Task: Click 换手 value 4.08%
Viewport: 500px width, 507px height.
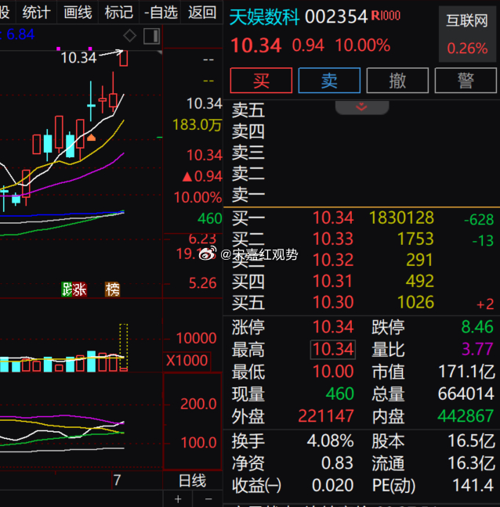Action: 330,440
